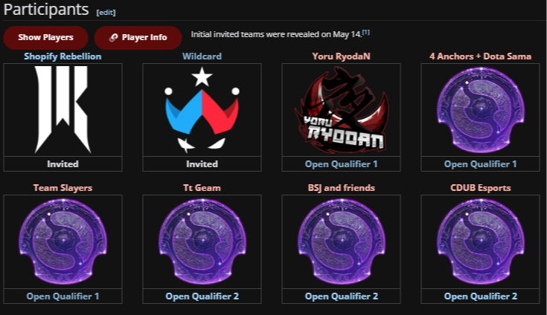The height and width of the screenshot is (315, 547).
Task: Select the Tt Geam aegis logo
Action: (202, 241)
